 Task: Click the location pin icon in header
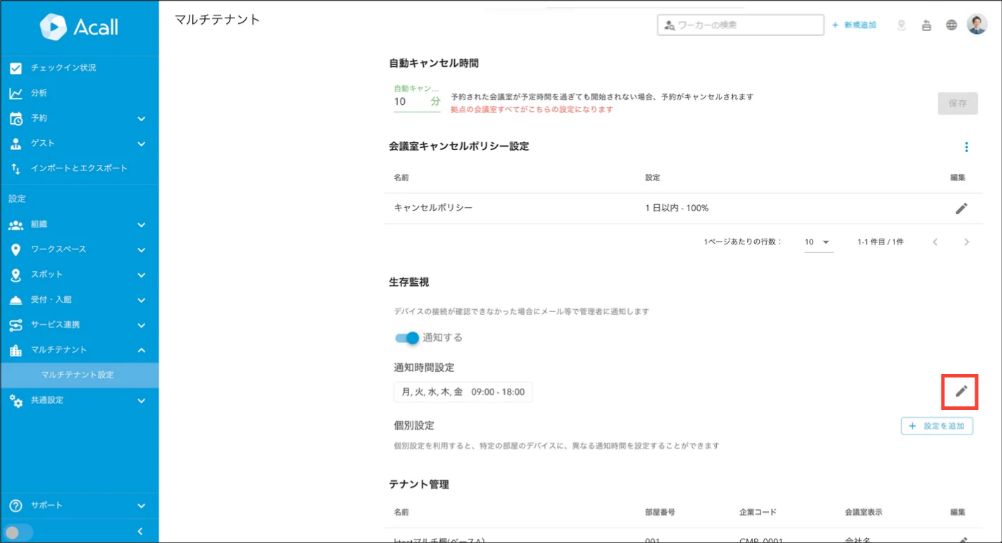pyautogui.click(x=901, y=25)
